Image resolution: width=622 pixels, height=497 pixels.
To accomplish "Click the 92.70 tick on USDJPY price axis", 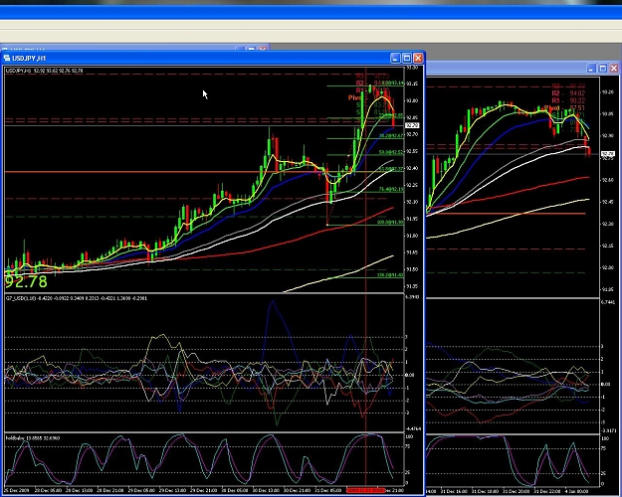I will (412, 134).
